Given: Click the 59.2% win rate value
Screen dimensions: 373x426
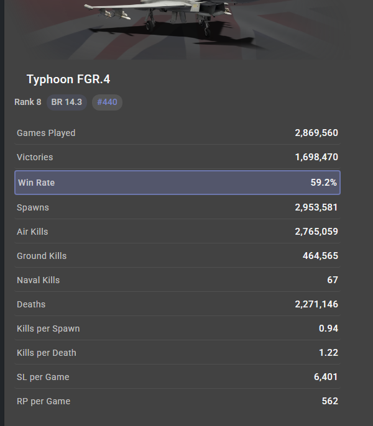Looking at the screenshot, I should click(x=325, y=183).
